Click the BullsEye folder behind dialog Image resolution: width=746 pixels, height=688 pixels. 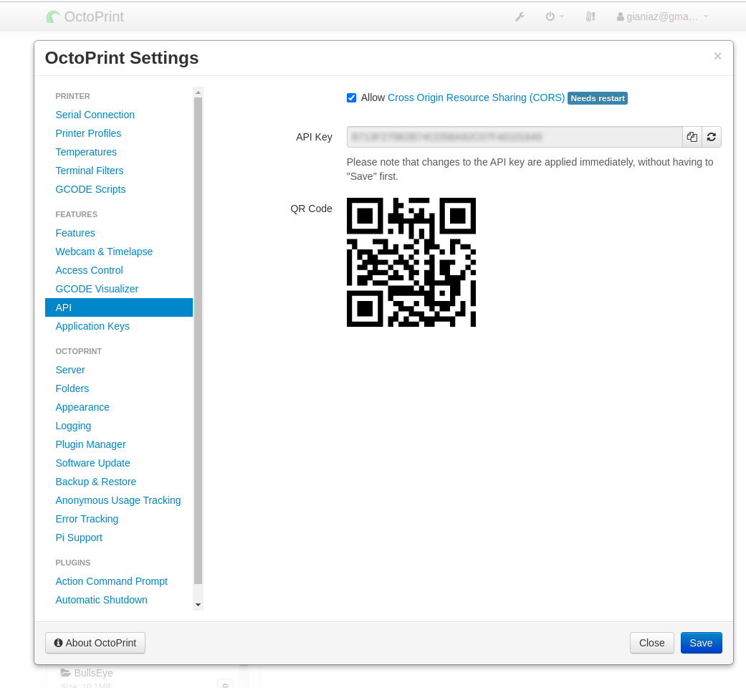(x=87, y=673)
